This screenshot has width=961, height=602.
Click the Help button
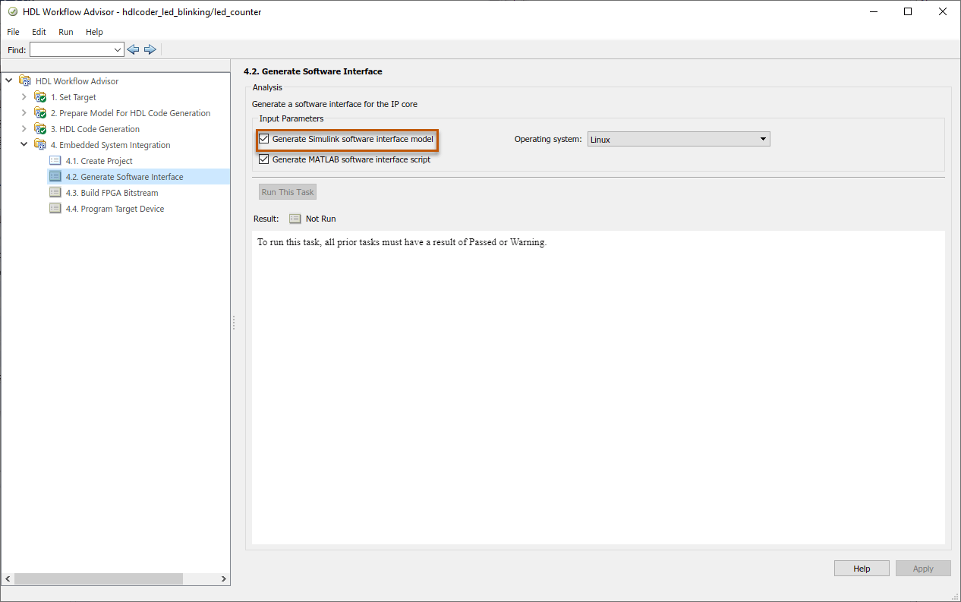click(862, 569)
